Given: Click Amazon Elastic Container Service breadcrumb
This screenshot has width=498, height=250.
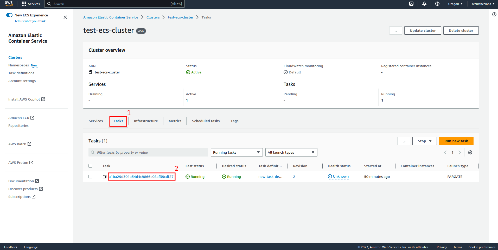Looking at the screenshot, I should (111, 17).
